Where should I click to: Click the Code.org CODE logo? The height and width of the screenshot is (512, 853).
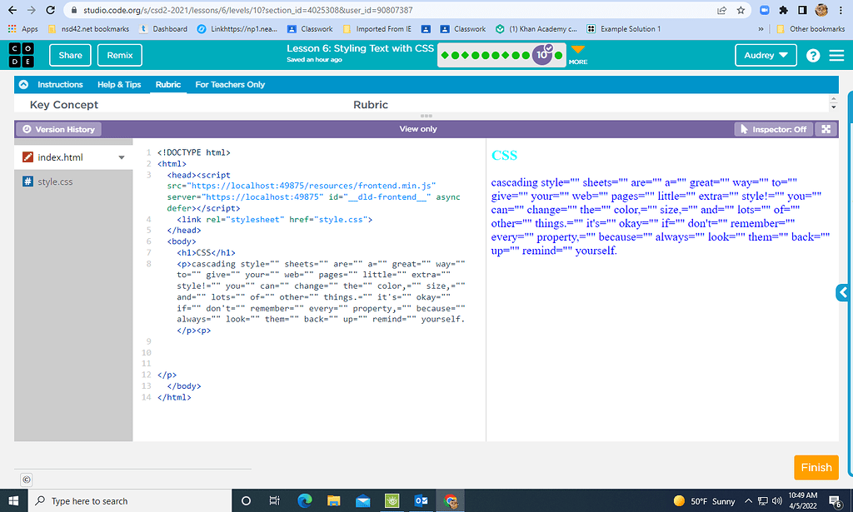coord(20,55)
